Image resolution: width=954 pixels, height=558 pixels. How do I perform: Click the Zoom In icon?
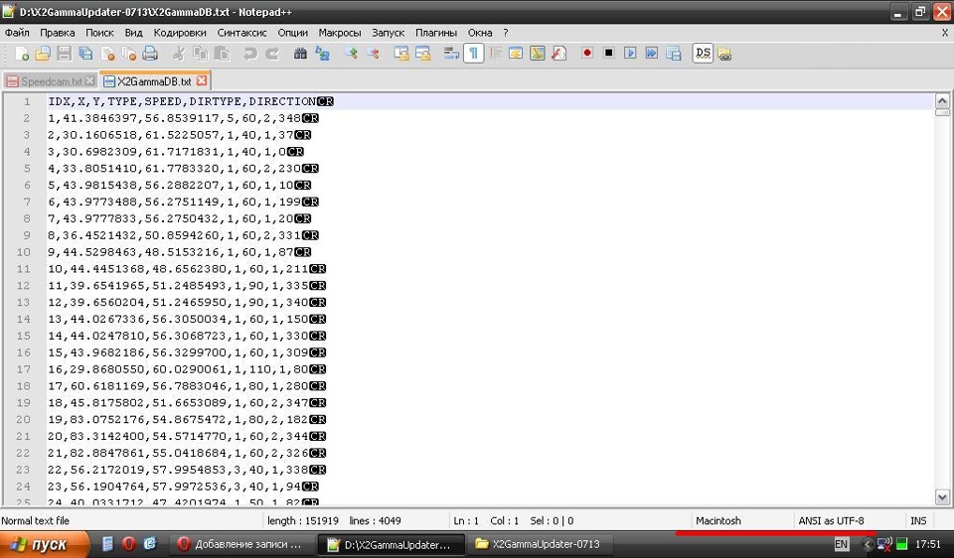click(x=351, y=54)
